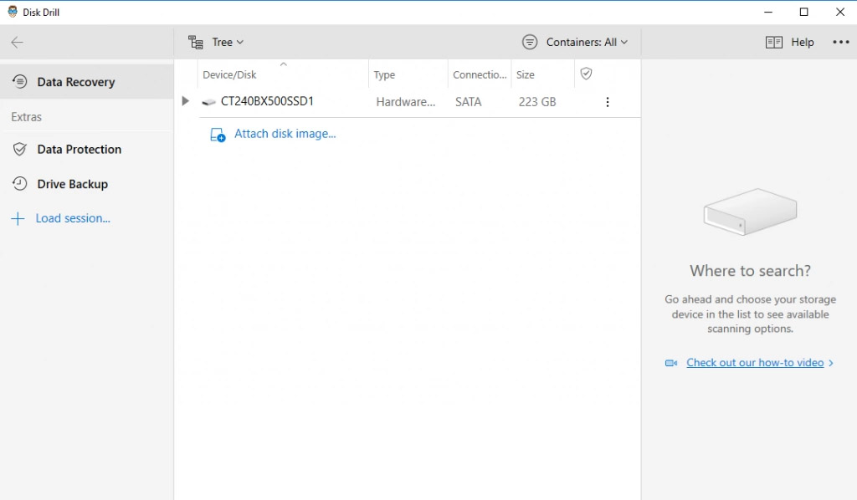The width and height of the screenshot is (857, 500).
Task: Click the SATA connection cell
Action: (469, 102)
